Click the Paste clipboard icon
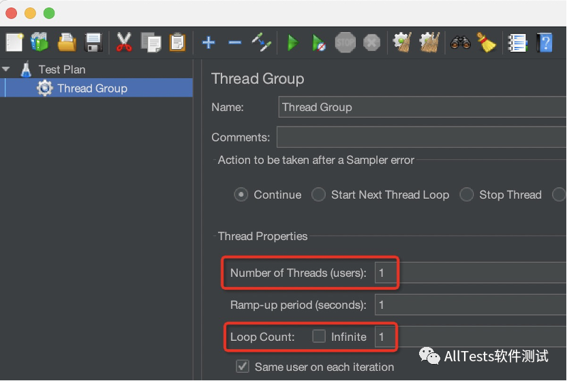Viewport: 567px width, 381px height. (178, 43)
